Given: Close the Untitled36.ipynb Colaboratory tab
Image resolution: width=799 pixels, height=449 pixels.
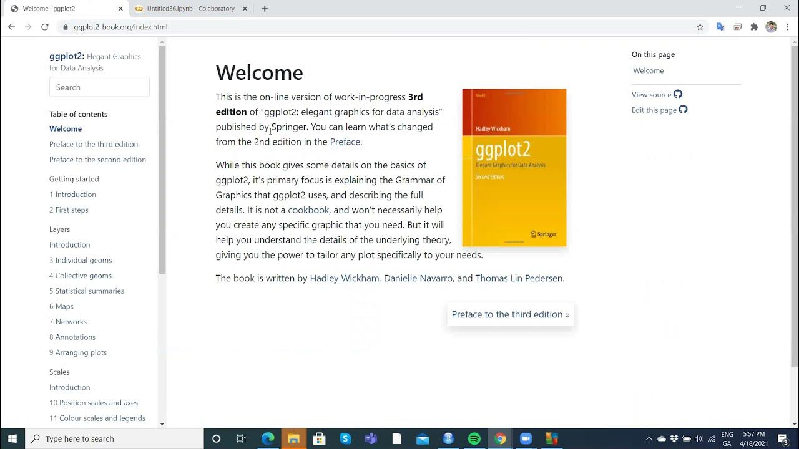Looking at the screenshot, I should click(245, 9).
